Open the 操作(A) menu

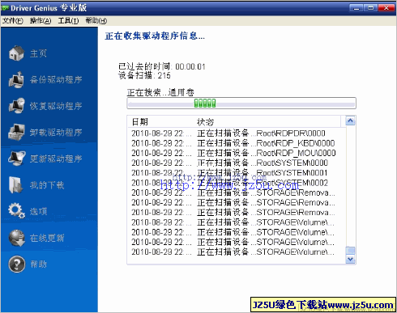click(x=41, y=21)
